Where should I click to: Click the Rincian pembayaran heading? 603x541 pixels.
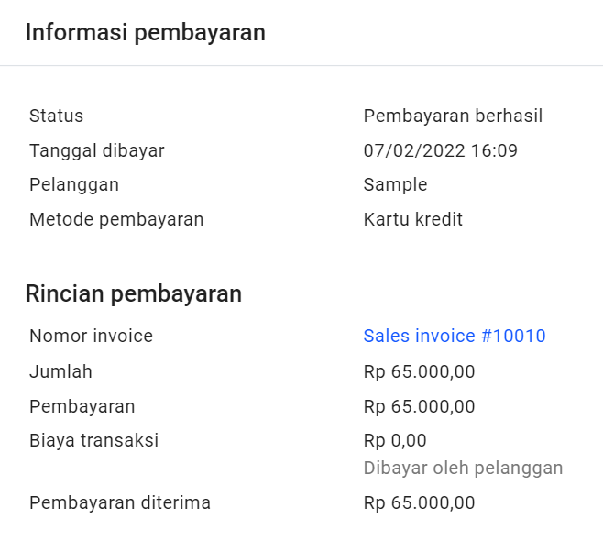click(x=134, y=294)
